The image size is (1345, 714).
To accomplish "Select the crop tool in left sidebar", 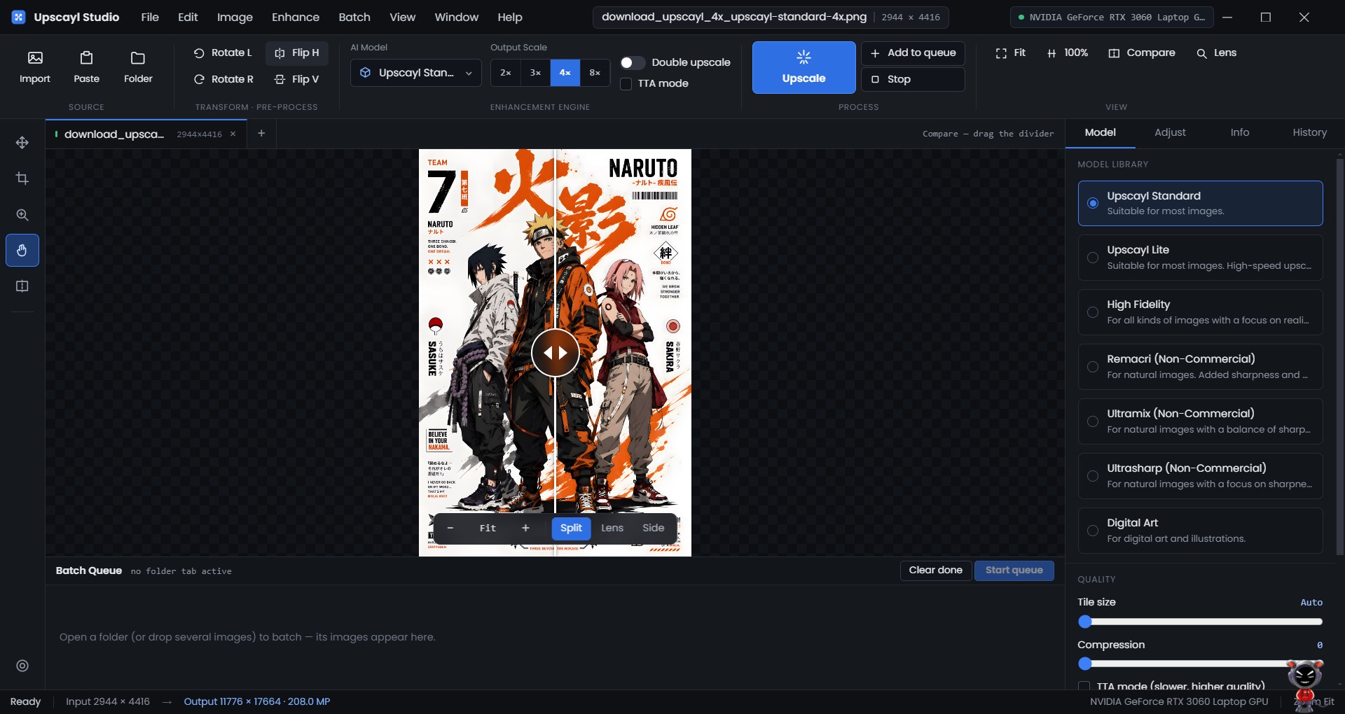I will (22, 178).
